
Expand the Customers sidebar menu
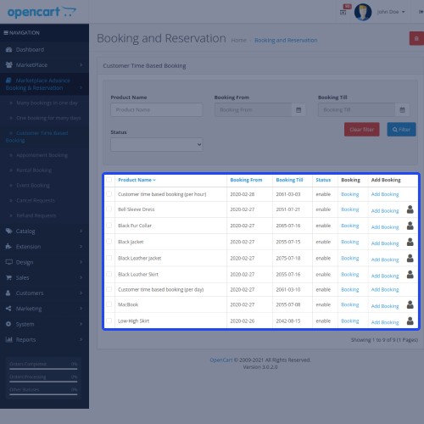point(44,293)
